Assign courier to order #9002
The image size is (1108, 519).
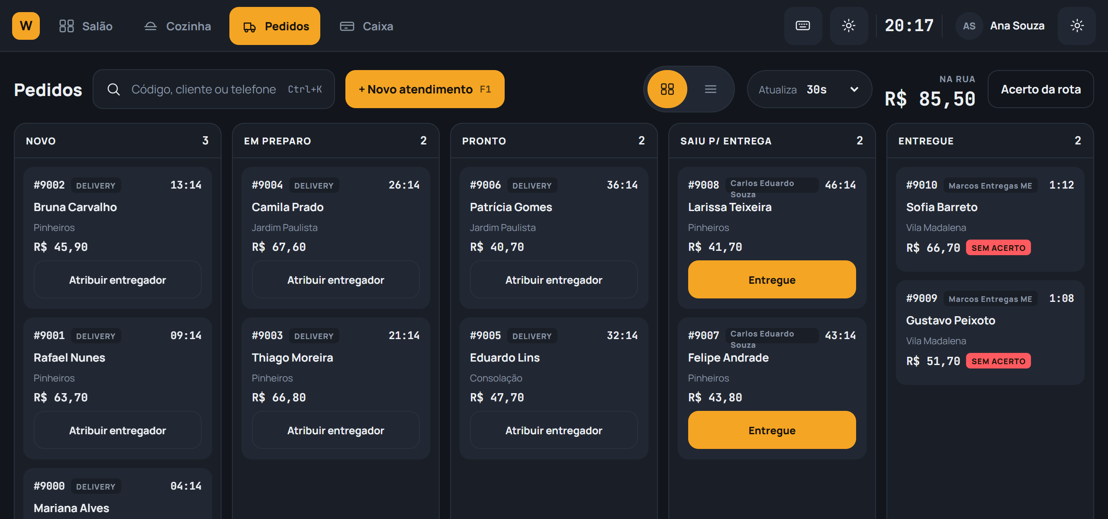118,279
